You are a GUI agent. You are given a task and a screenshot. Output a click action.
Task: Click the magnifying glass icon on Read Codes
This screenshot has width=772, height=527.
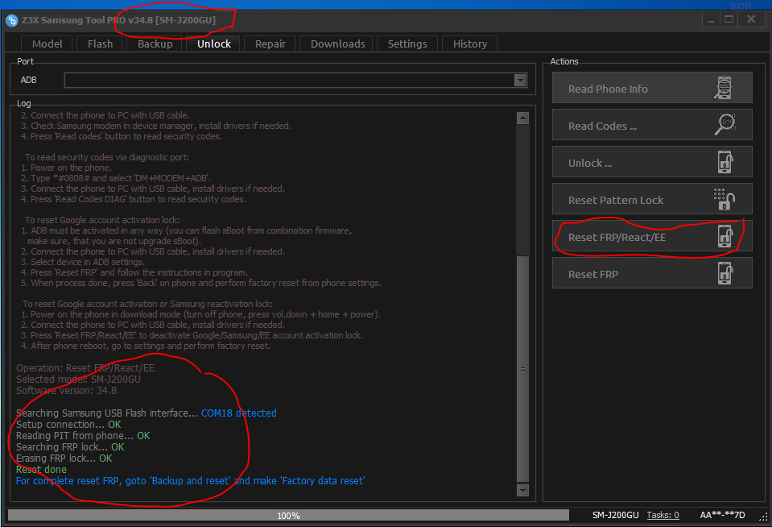pos(725,125)
